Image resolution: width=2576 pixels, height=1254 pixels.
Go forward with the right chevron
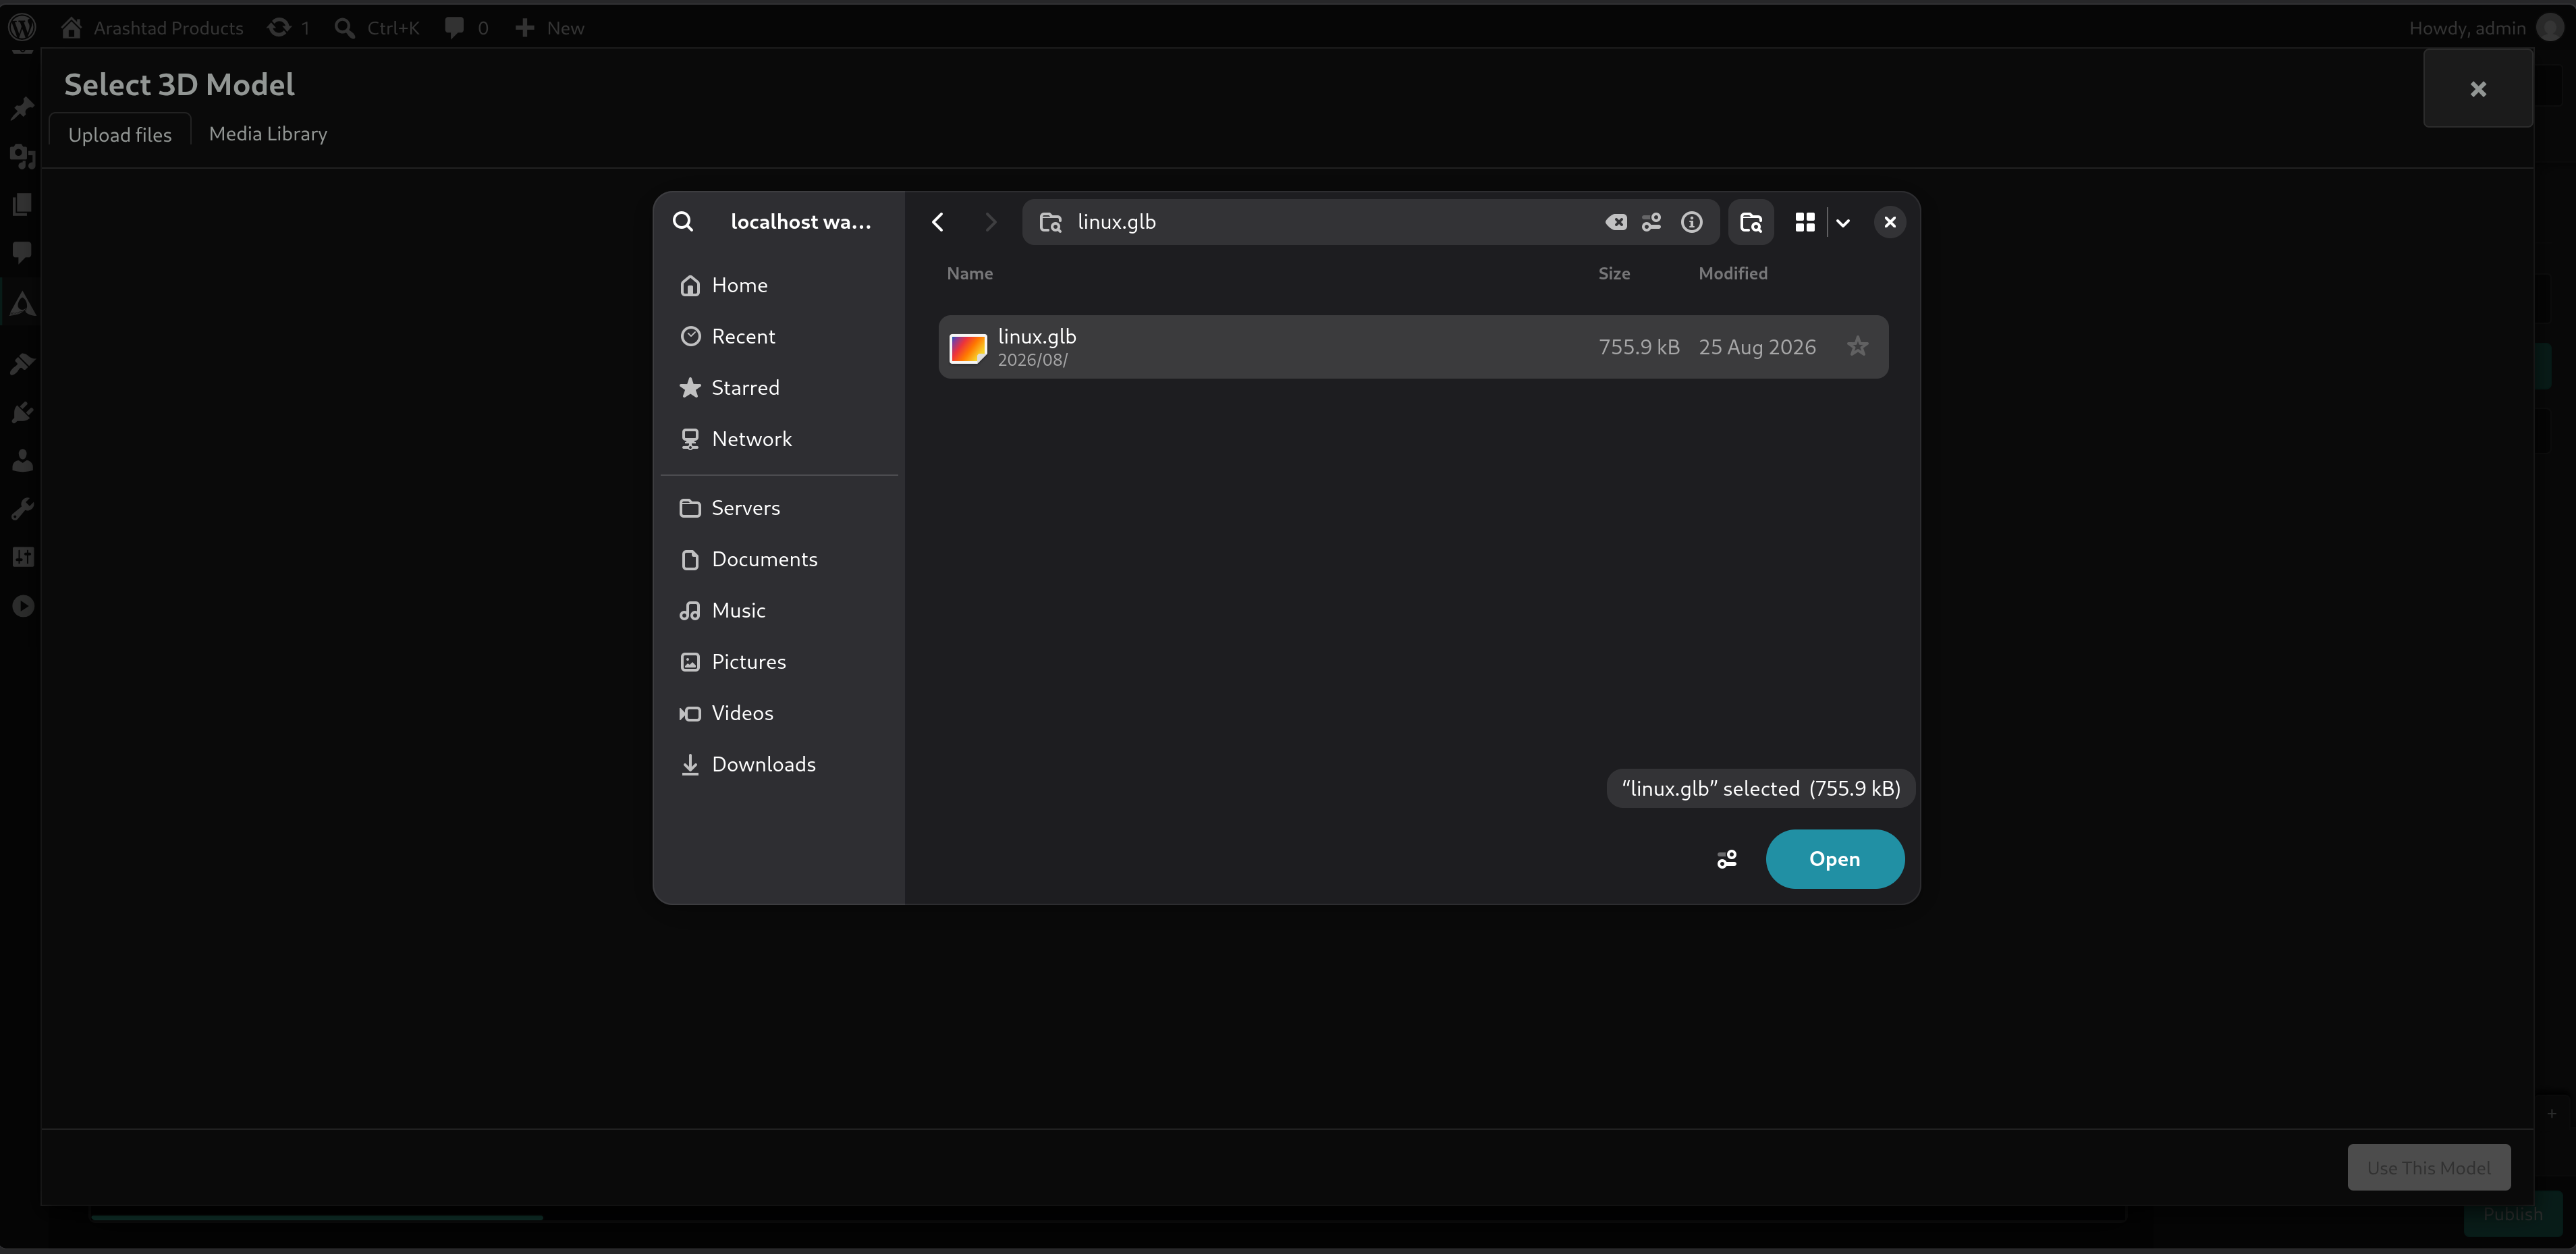coord(990,222)
